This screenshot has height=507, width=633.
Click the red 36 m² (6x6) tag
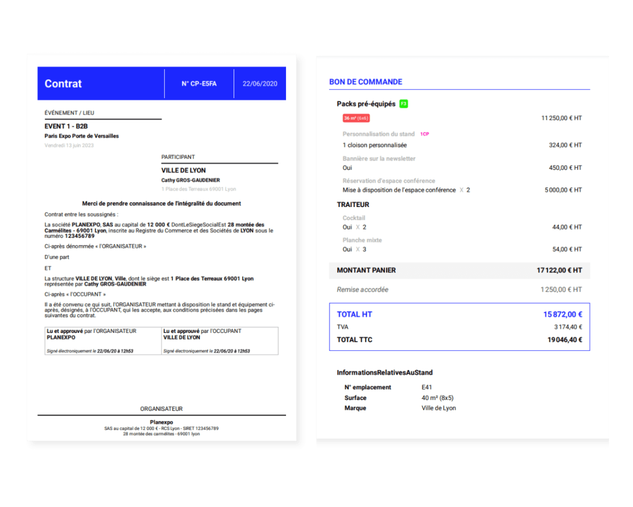coord(356,118)
